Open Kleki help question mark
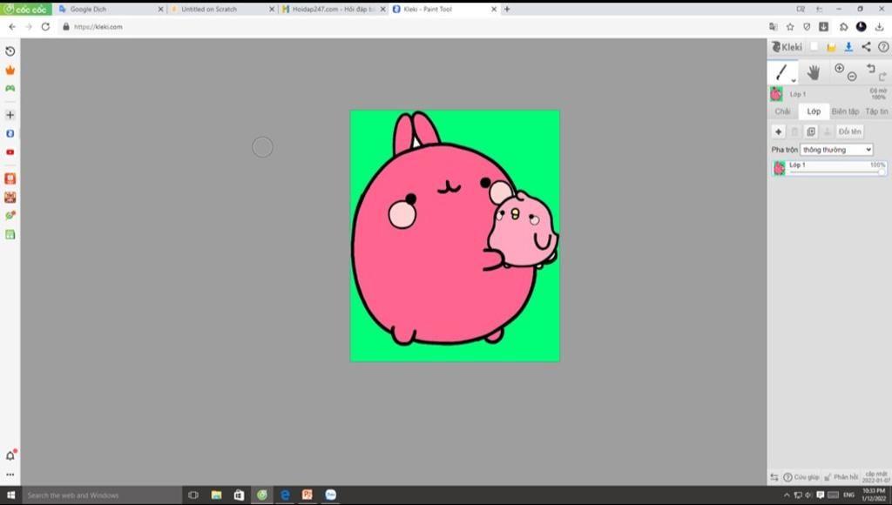This screenshot has width=892, height=505. coord(883,47)
